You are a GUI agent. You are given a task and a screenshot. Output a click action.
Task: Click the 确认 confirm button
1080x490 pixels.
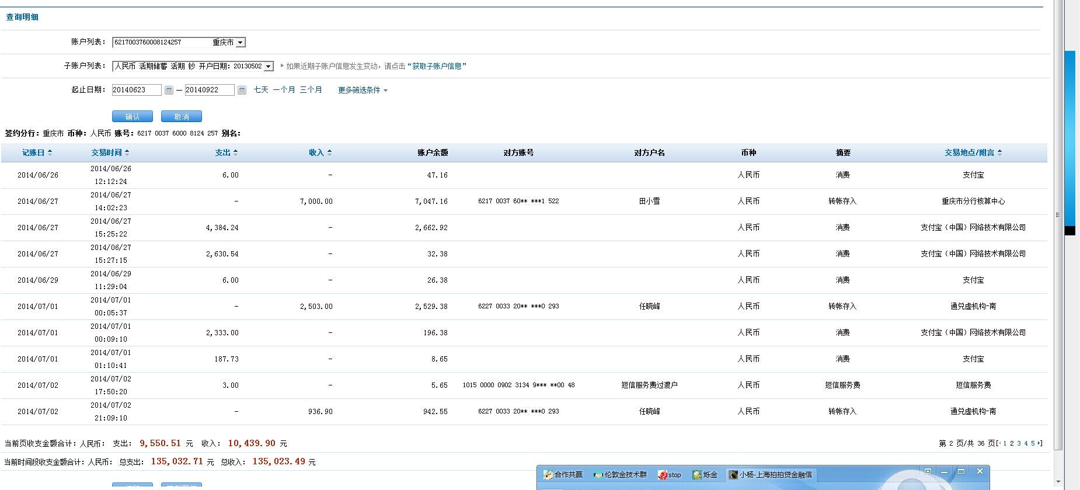point(133,117)
